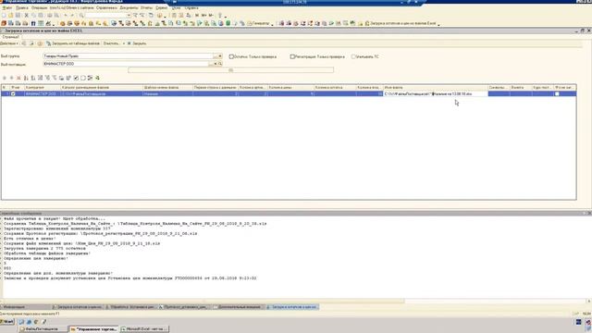Click the Закрыть button on form toolbar

[137, 43]
